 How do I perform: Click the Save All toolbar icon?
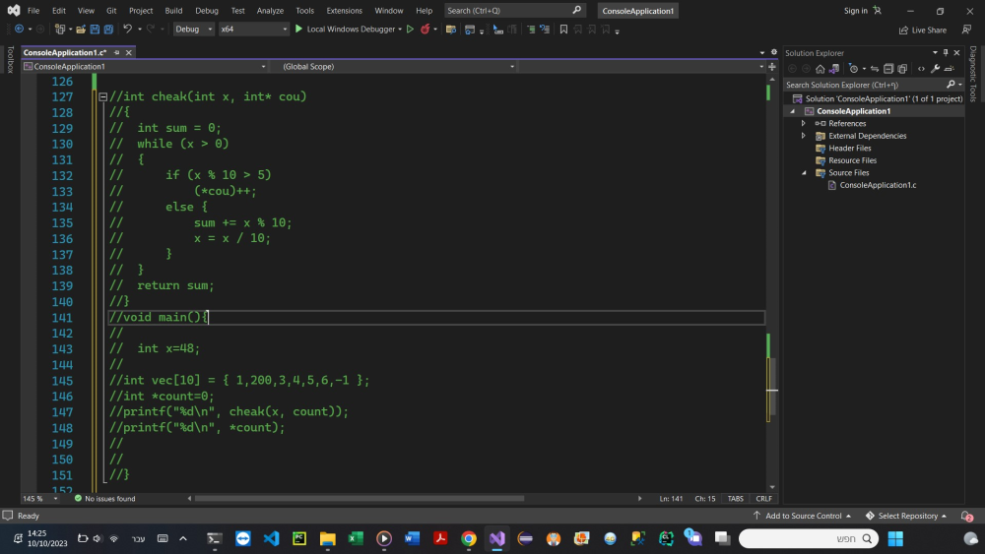[x=108, y=30]
